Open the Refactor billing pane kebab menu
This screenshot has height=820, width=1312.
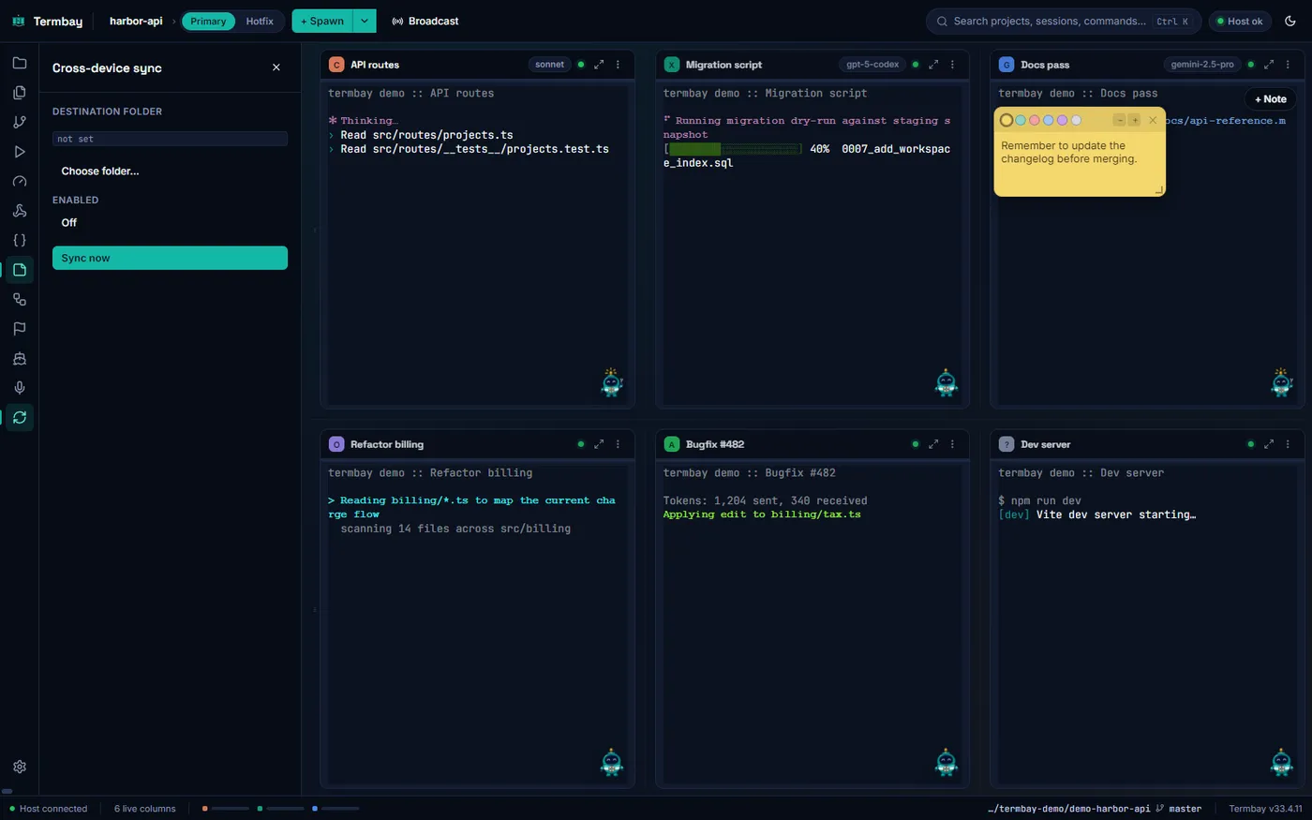click(x=618, y=444)
